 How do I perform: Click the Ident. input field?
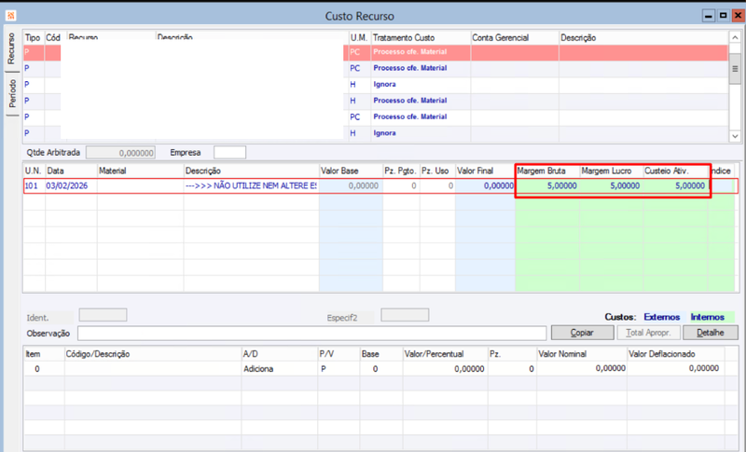(103, 315)
